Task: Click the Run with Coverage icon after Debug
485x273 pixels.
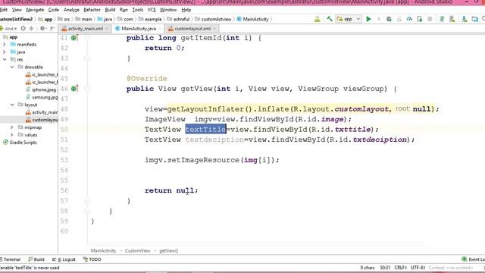Action: coord(399,19)
